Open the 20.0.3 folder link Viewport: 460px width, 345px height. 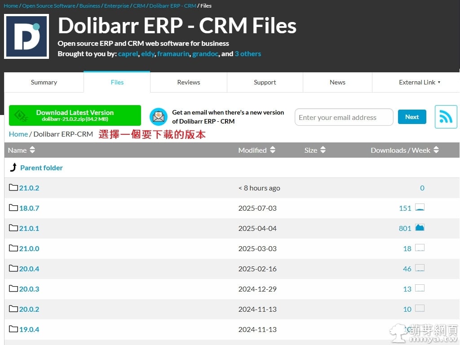point(29,289)
